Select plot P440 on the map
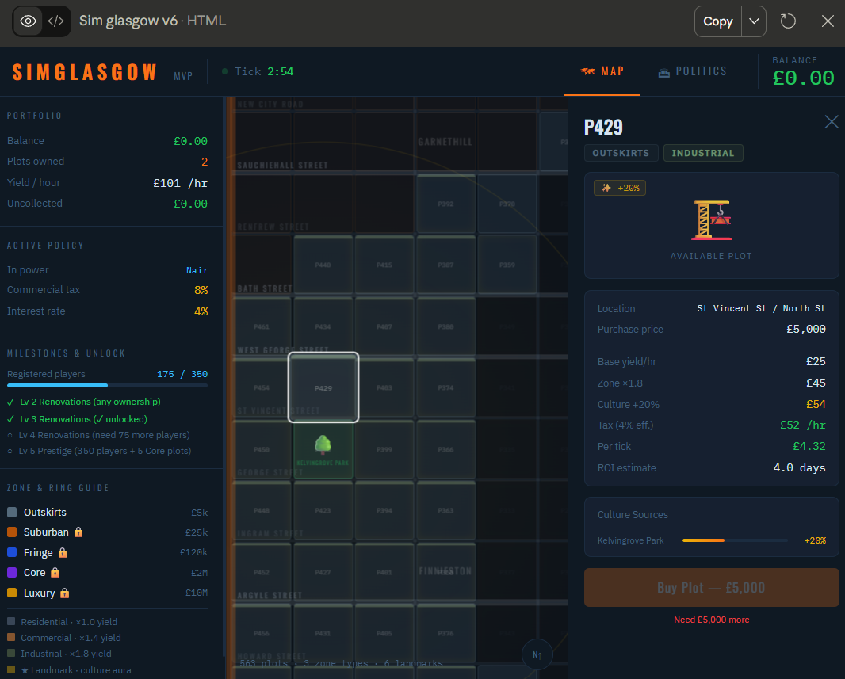 tap(323, 265)
